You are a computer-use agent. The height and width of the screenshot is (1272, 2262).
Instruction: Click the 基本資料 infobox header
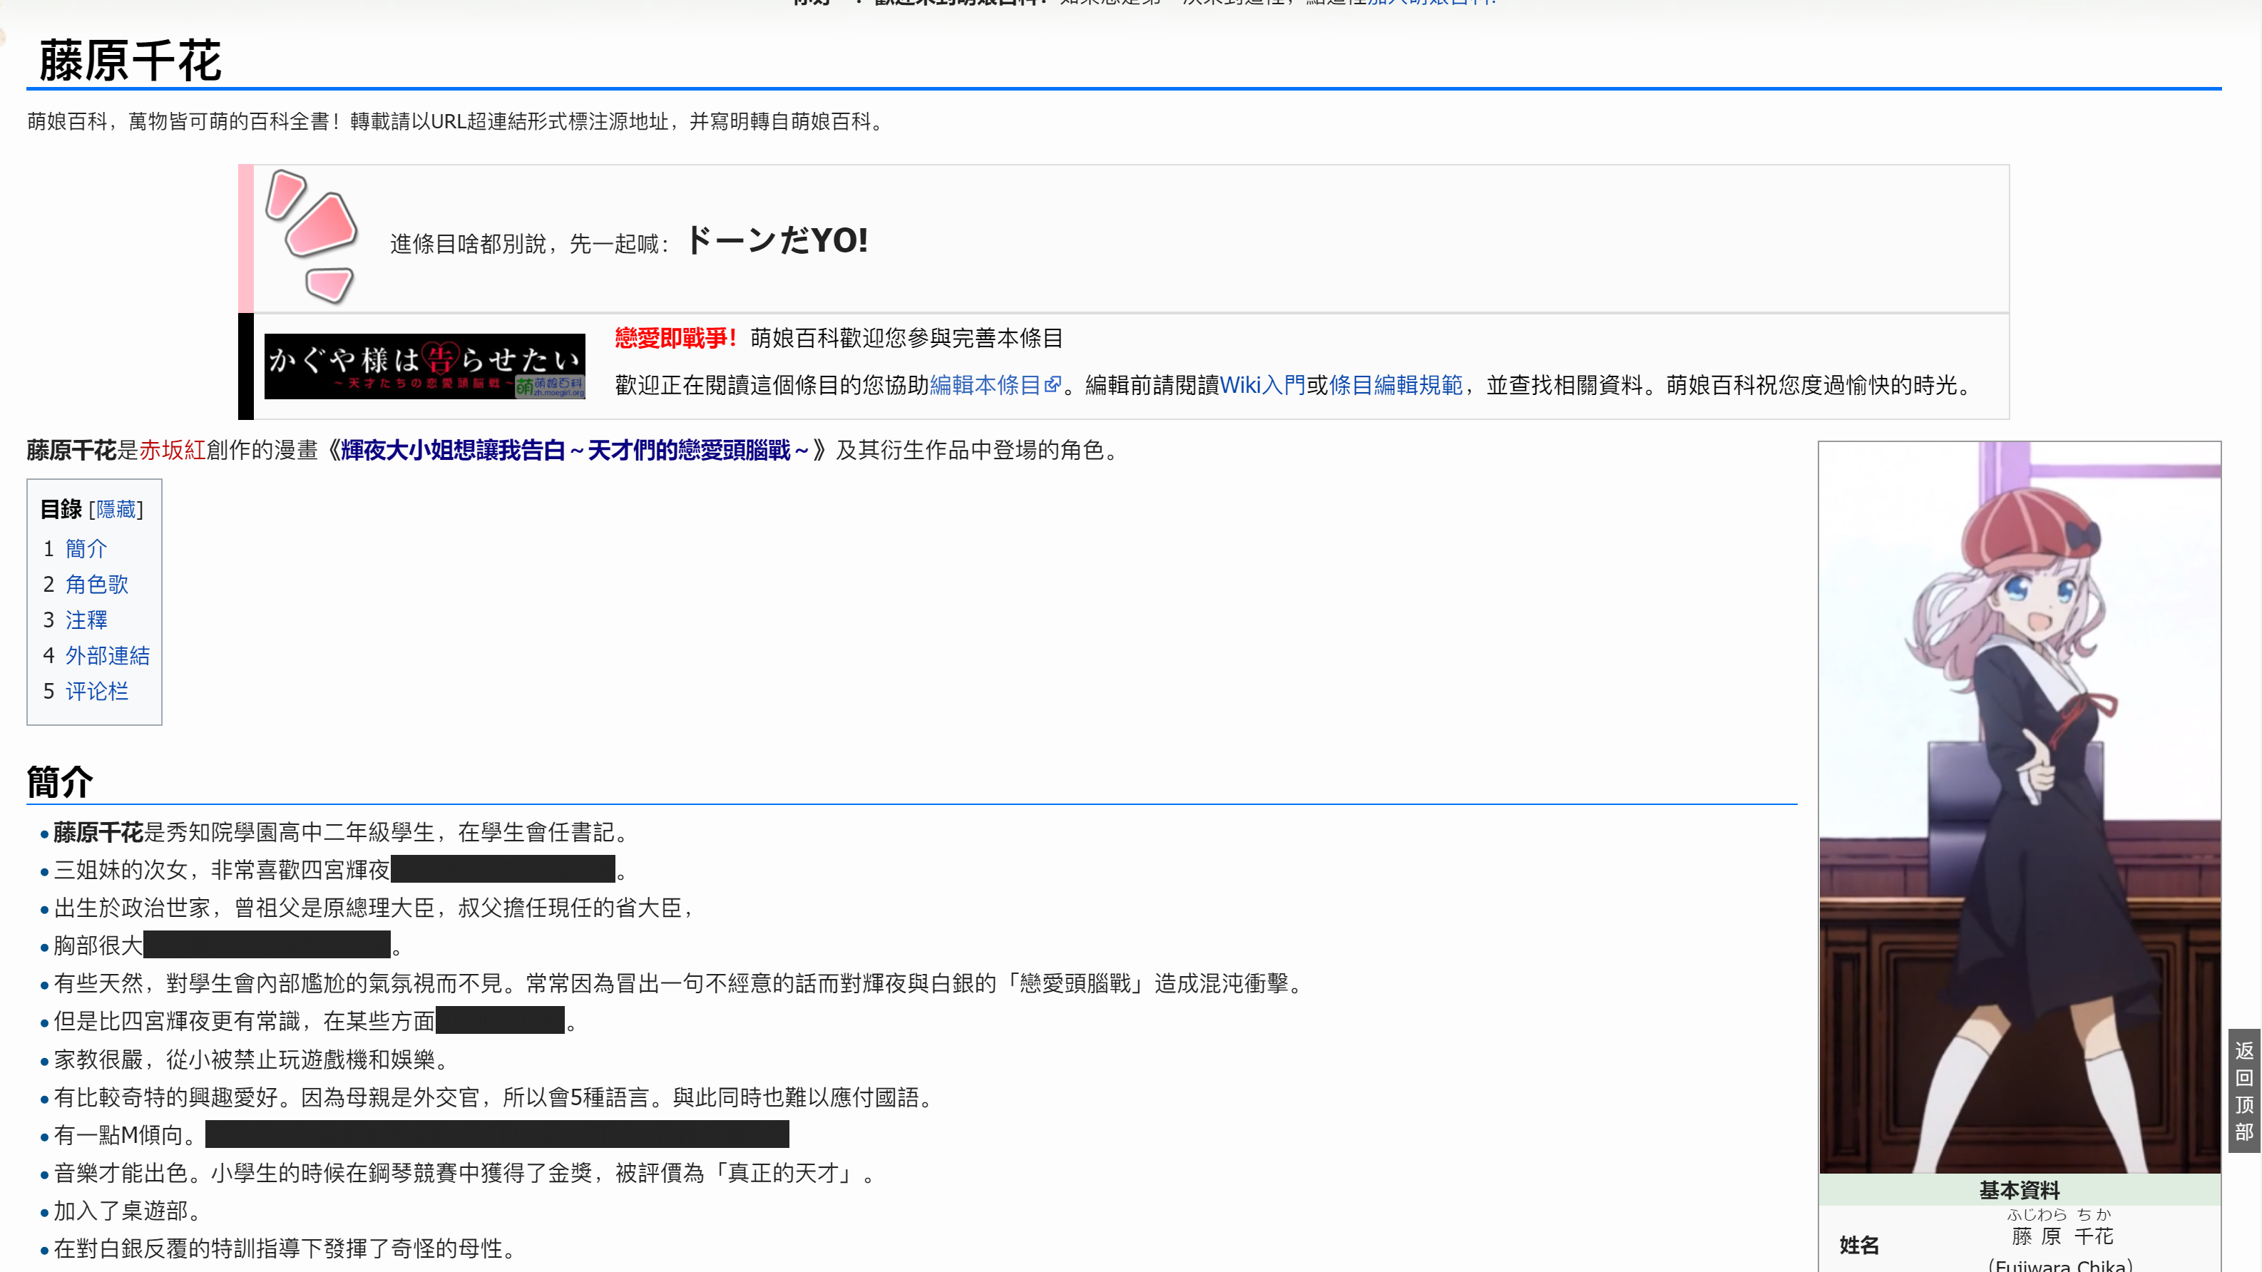(x=2019, y=1190)
